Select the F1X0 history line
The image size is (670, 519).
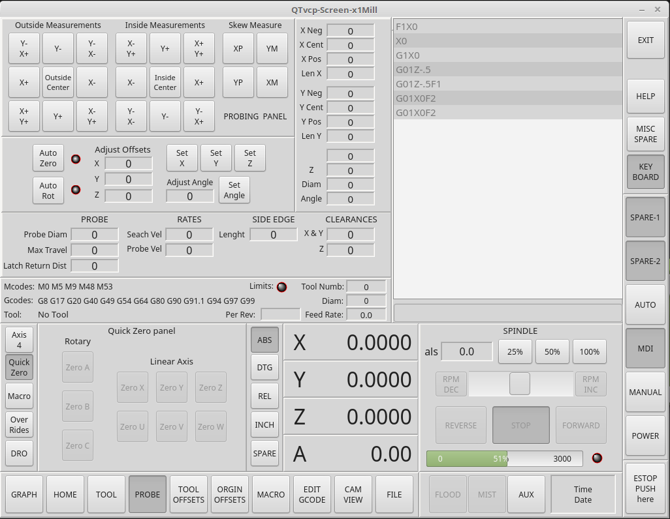[507, 27]
